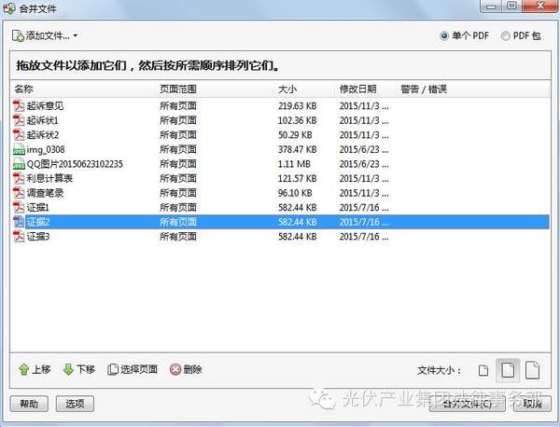560x427 pixels.
Task: Click the 合并文件 title bar app icon
Action: (9, 7)
